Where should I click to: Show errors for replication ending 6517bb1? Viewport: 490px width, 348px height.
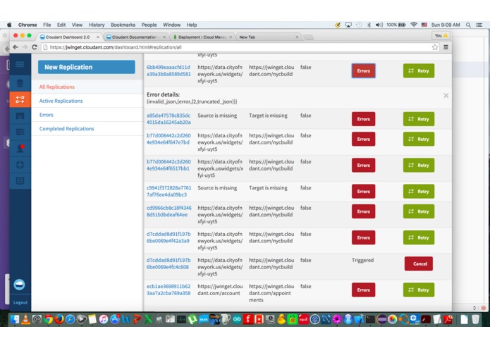click(x=363, y=165)
